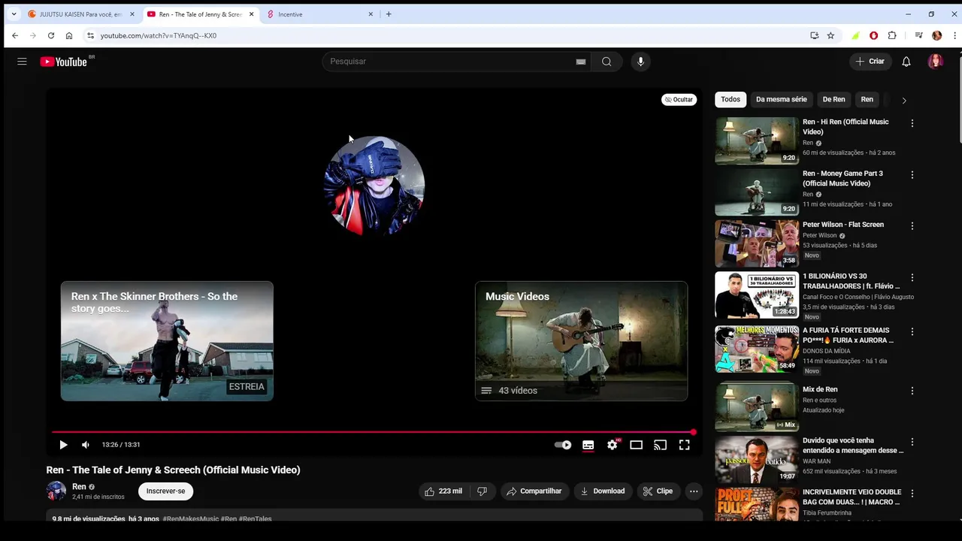Switch to theater mode
The width and height of the screenshot is (962, 541).
click(637, 445)
